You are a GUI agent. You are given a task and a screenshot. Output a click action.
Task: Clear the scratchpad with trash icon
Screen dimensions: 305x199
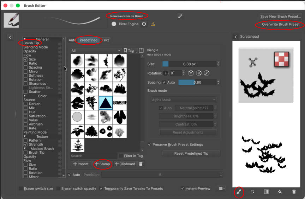tap(294, 192)
